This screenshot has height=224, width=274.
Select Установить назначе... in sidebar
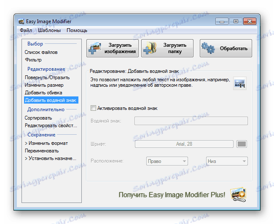point(51,159)
